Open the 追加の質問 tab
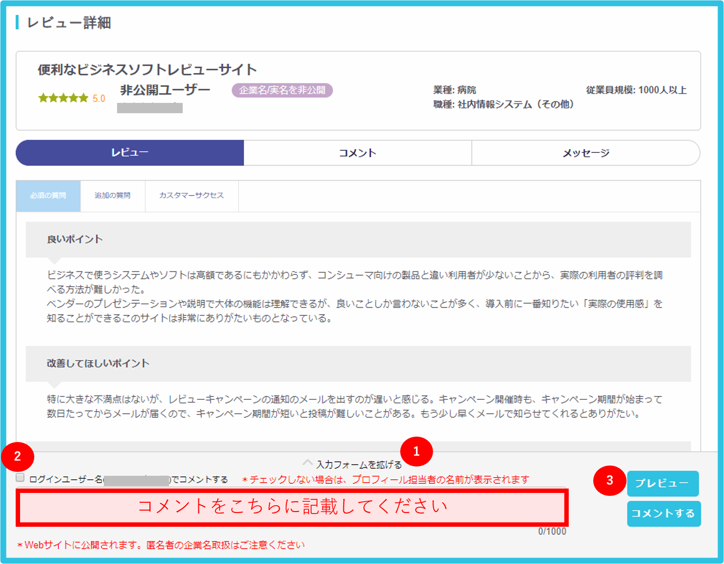 pos(112,195)
